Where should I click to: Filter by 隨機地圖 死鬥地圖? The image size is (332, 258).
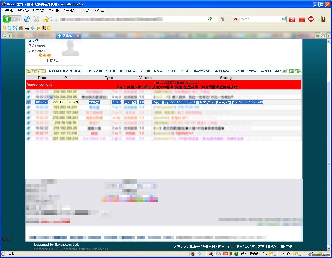point(69,71)
